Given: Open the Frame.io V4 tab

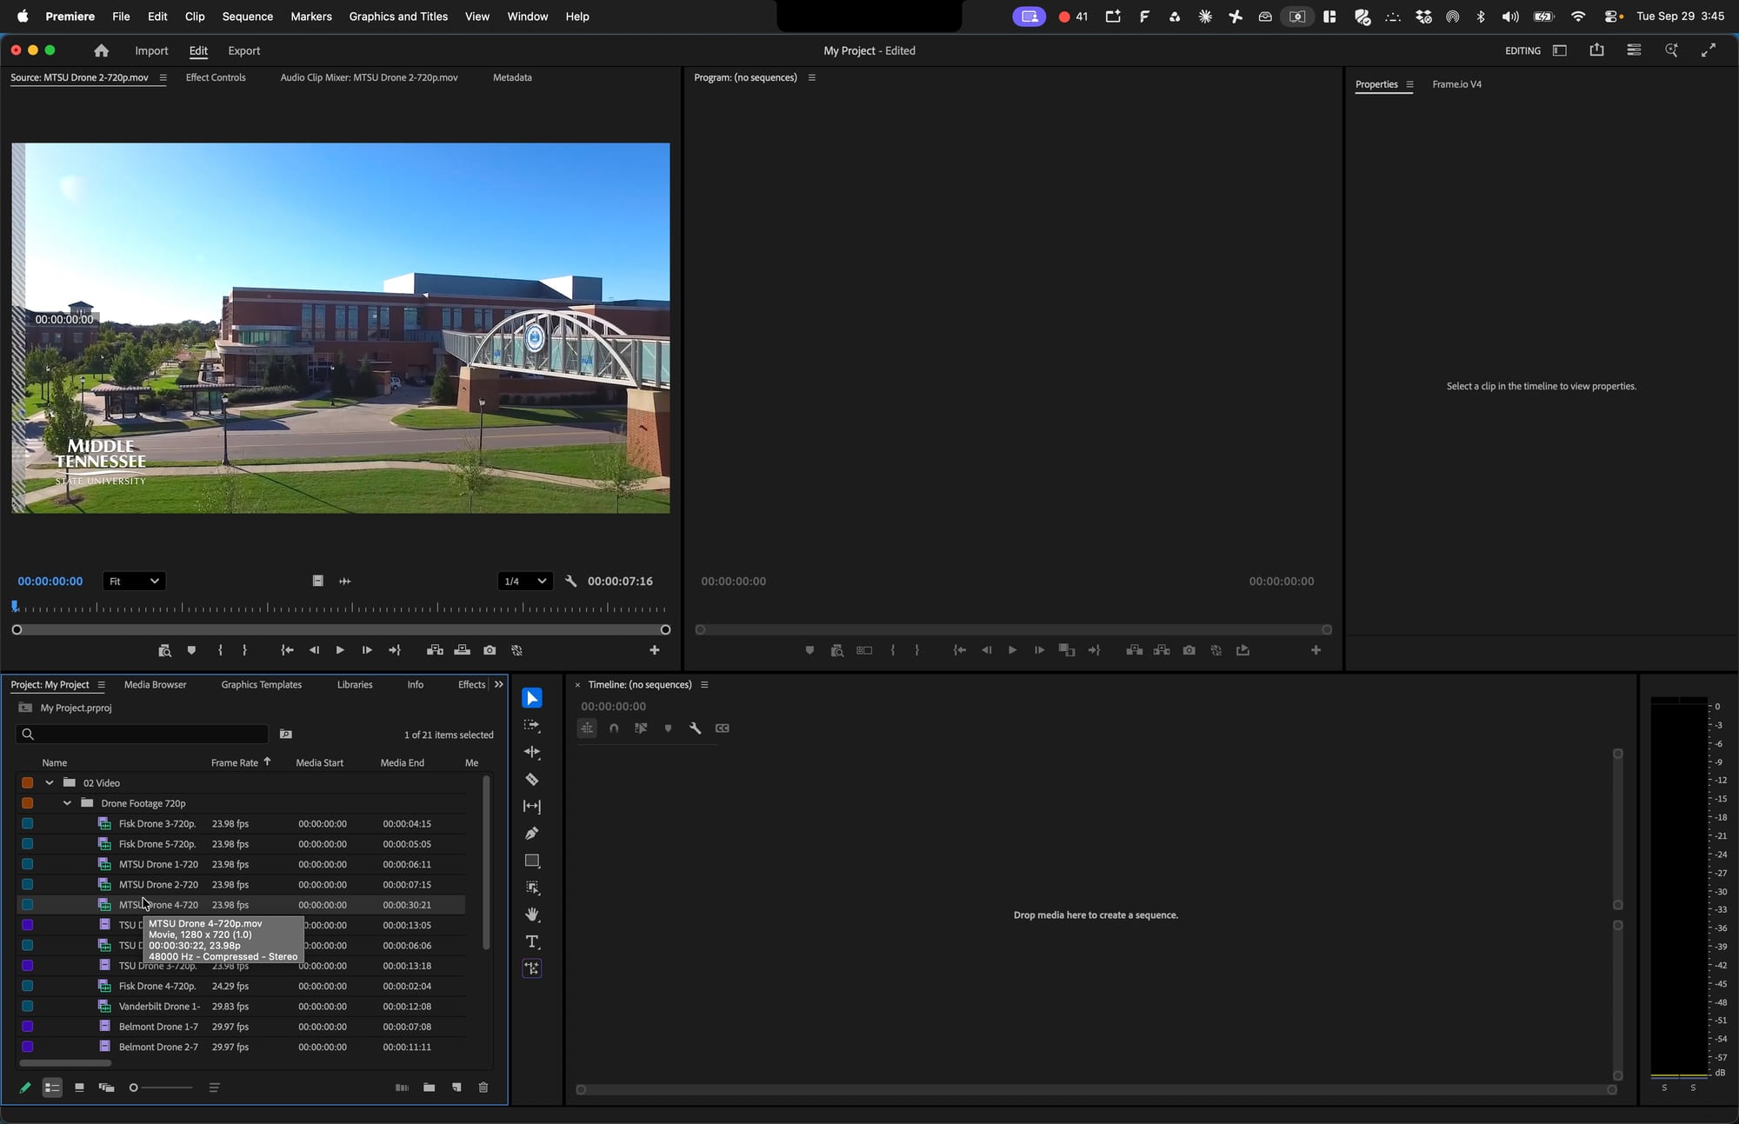Looking at the screenshot, I should [1456, 84].
